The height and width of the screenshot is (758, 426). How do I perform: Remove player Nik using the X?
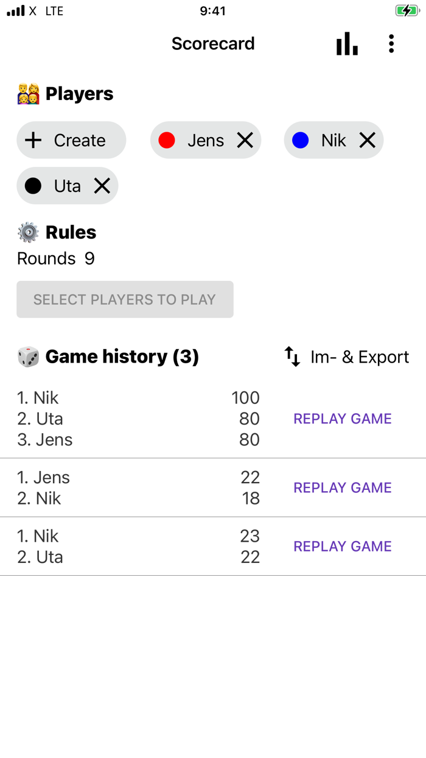point(367,140)
